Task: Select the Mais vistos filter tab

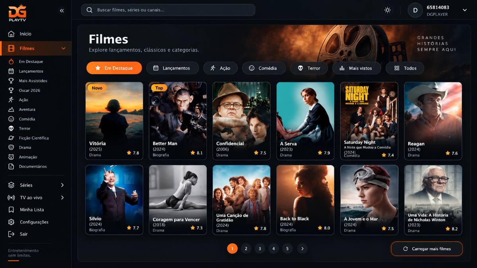Action: pyautogui.click(x=357, y=68)
